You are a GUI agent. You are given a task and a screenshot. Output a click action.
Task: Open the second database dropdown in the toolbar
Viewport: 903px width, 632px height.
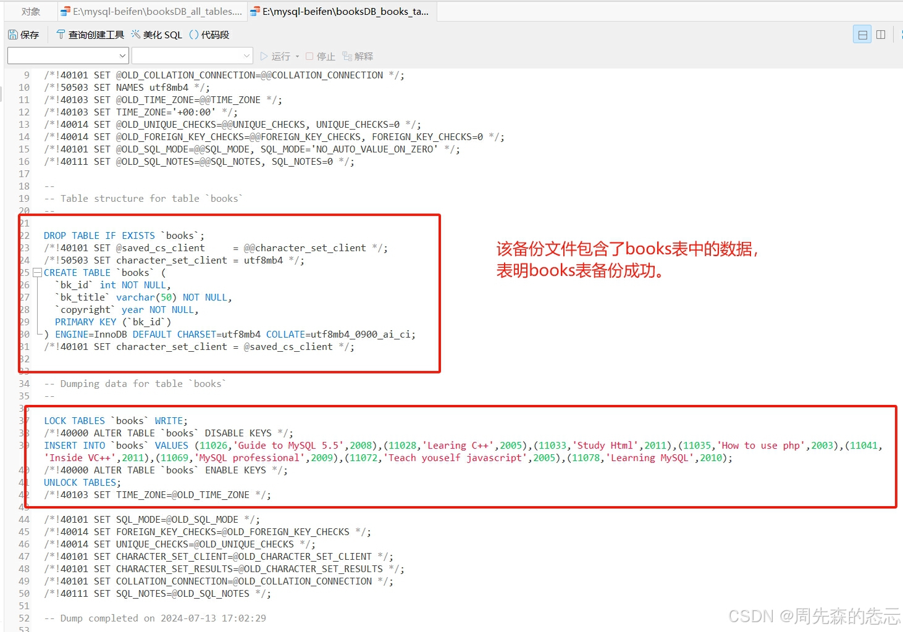coord(192,56)
